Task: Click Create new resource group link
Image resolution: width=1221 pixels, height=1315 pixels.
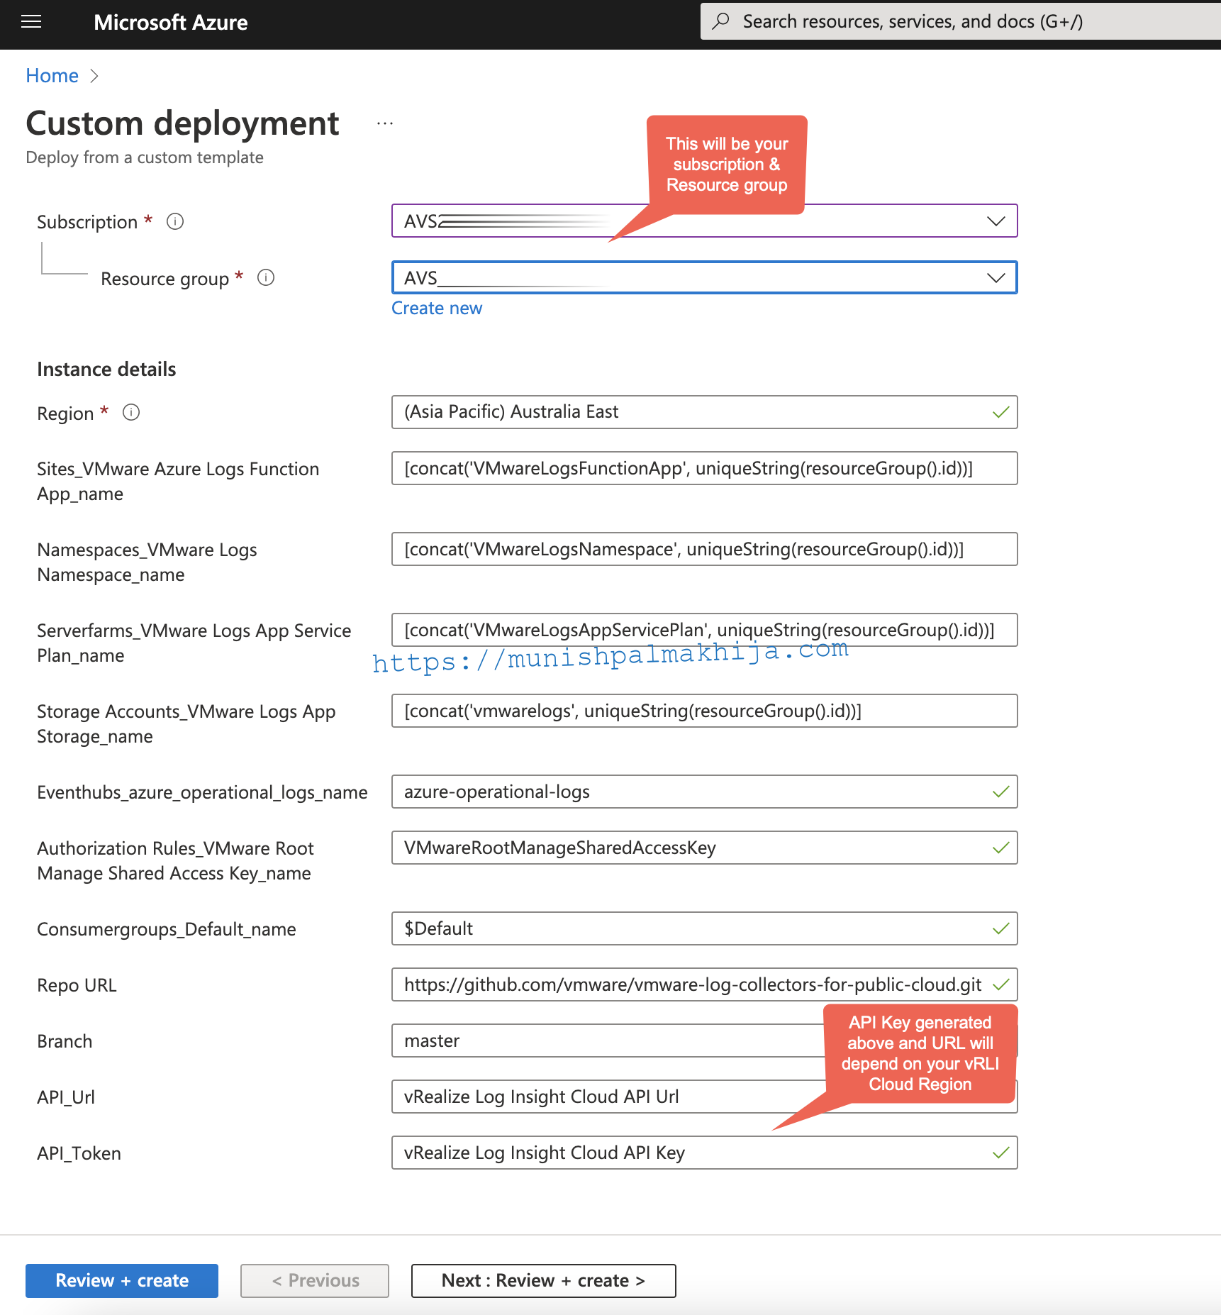Action: 437,308
